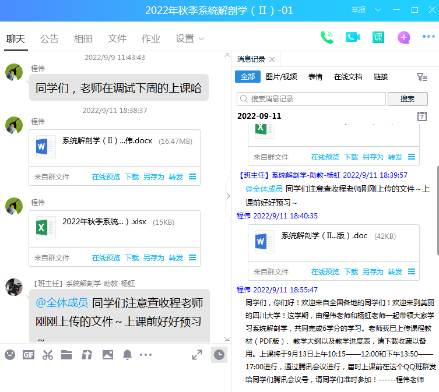This screenshot has height=392, width=439.
Task: Expand the chat input box
Action: 197,355
